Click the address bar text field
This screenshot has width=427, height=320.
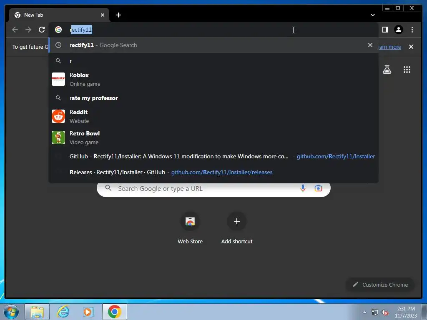[x=213, y=30]
